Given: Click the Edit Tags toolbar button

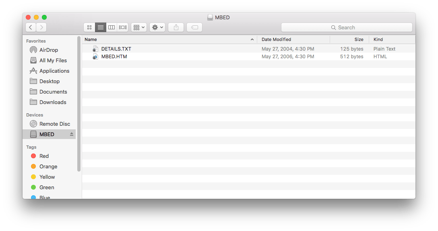Looking at the screenshot, I should pos(194,27).
